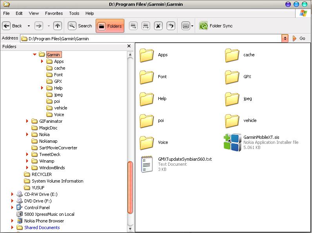The height and width of the screenshot is (233, 312).
Task: Click the Move To toolbar icon
Action: (133, 26)
